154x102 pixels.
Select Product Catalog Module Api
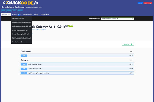pos(21,34)
